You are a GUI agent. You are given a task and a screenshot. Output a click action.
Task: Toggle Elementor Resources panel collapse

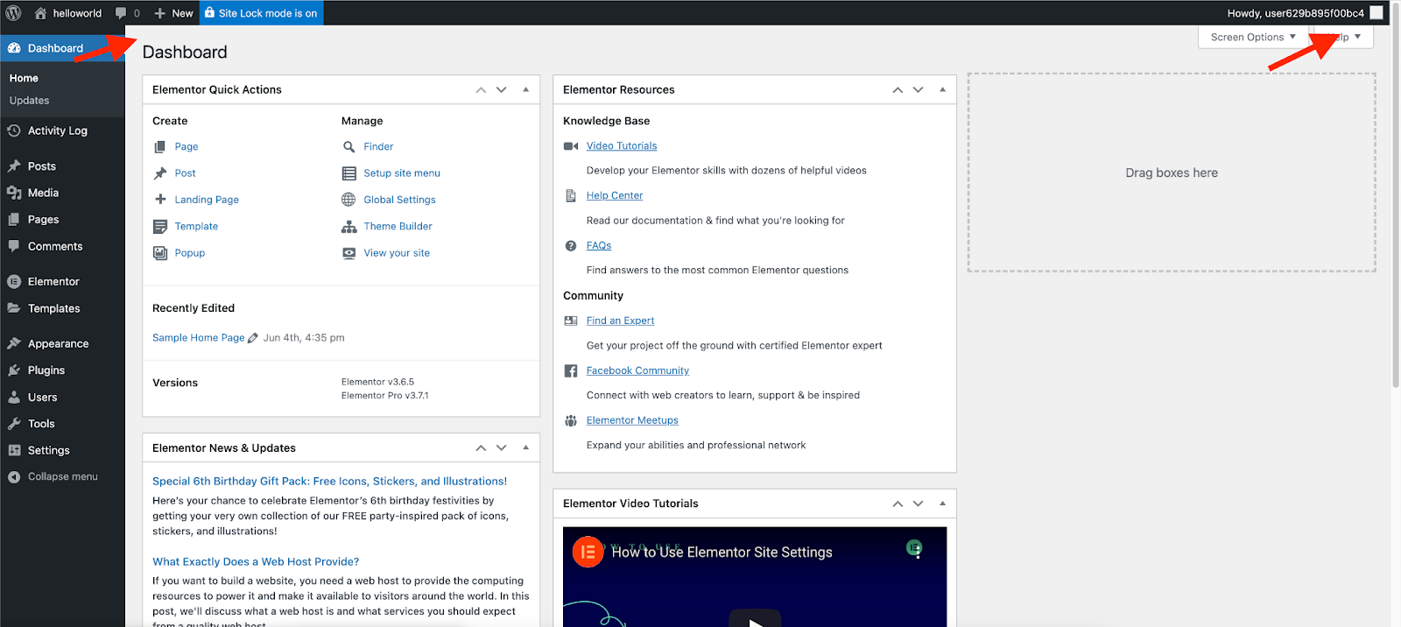click(x=942, y=89)
